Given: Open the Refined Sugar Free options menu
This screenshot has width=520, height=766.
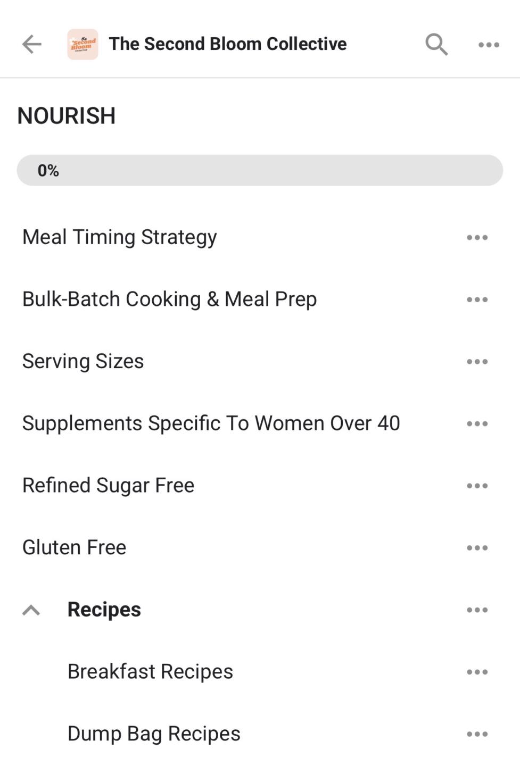Looking at the screenshot, I should click(476, 486).
